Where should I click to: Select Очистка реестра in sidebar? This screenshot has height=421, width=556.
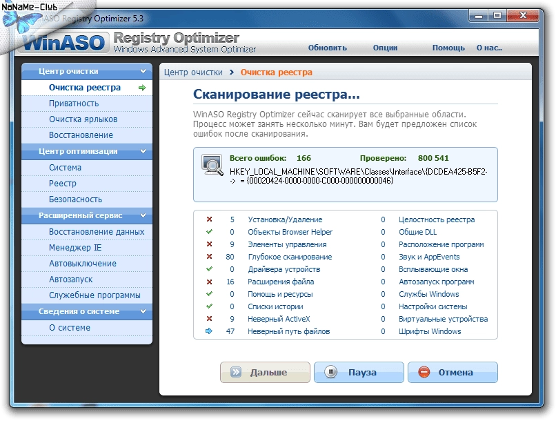click(x=87, y=88)
